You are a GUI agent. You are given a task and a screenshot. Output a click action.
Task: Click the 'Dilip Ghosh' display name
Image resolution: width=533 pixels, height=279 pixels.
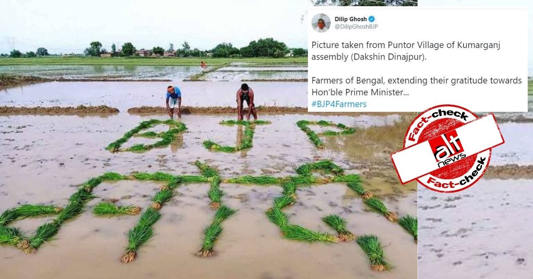pos(350,19)
